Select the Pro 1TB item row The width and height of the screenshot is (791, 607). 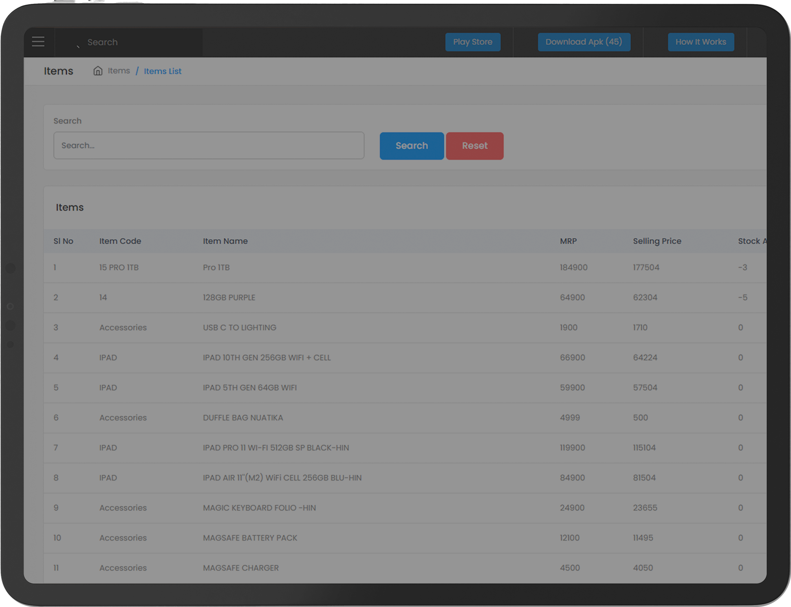216,267
